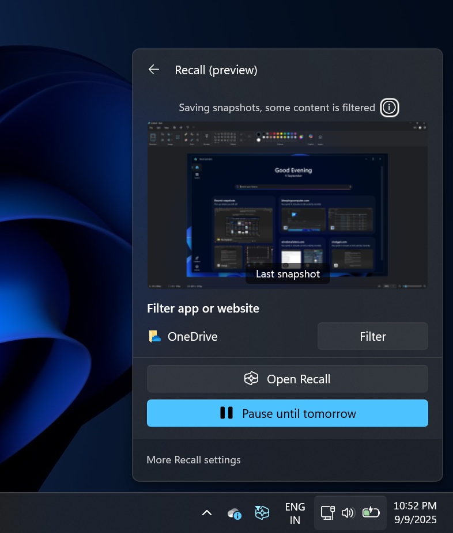Click the volume speaker tray icon
Screen dimensions: 453x533
click(348, 513)
